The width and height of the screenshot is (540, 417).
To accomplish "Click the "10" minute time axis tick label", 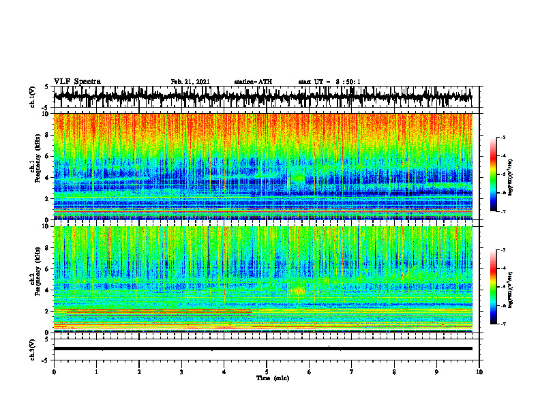I will point(479,372).
